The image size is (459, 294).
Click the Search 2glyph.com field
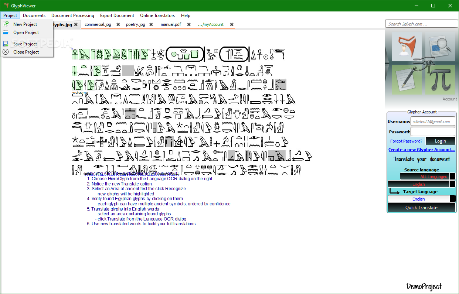(x=421, y=24)
